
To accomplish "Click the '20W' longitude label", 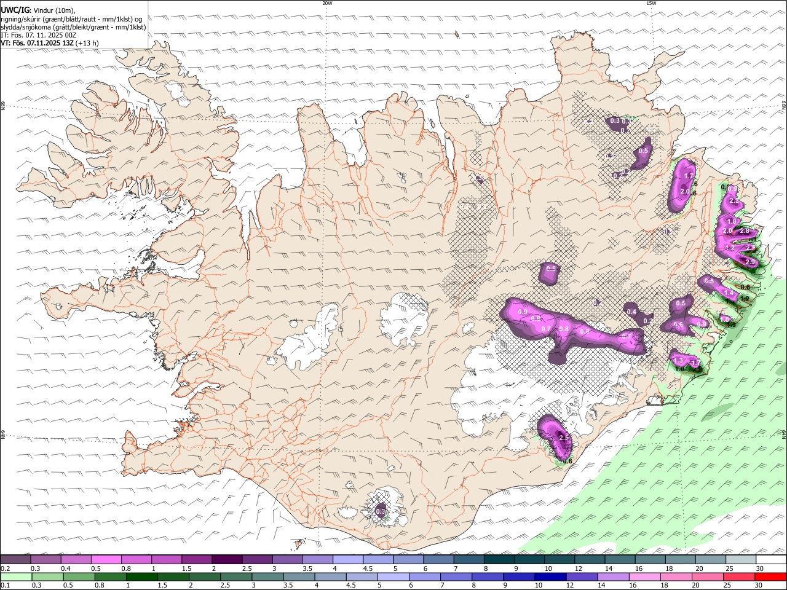I will pyautogui.click(x=327, y=3).
